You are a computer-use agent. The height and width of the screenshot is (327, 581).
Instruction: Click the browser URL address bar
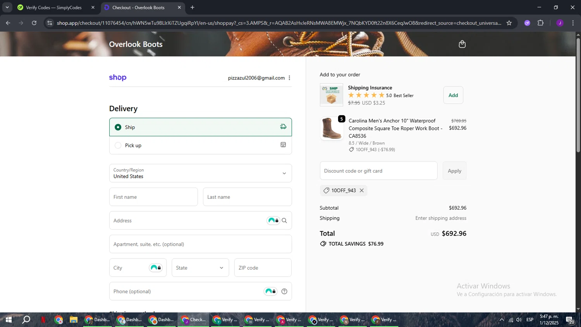[279, 23]
